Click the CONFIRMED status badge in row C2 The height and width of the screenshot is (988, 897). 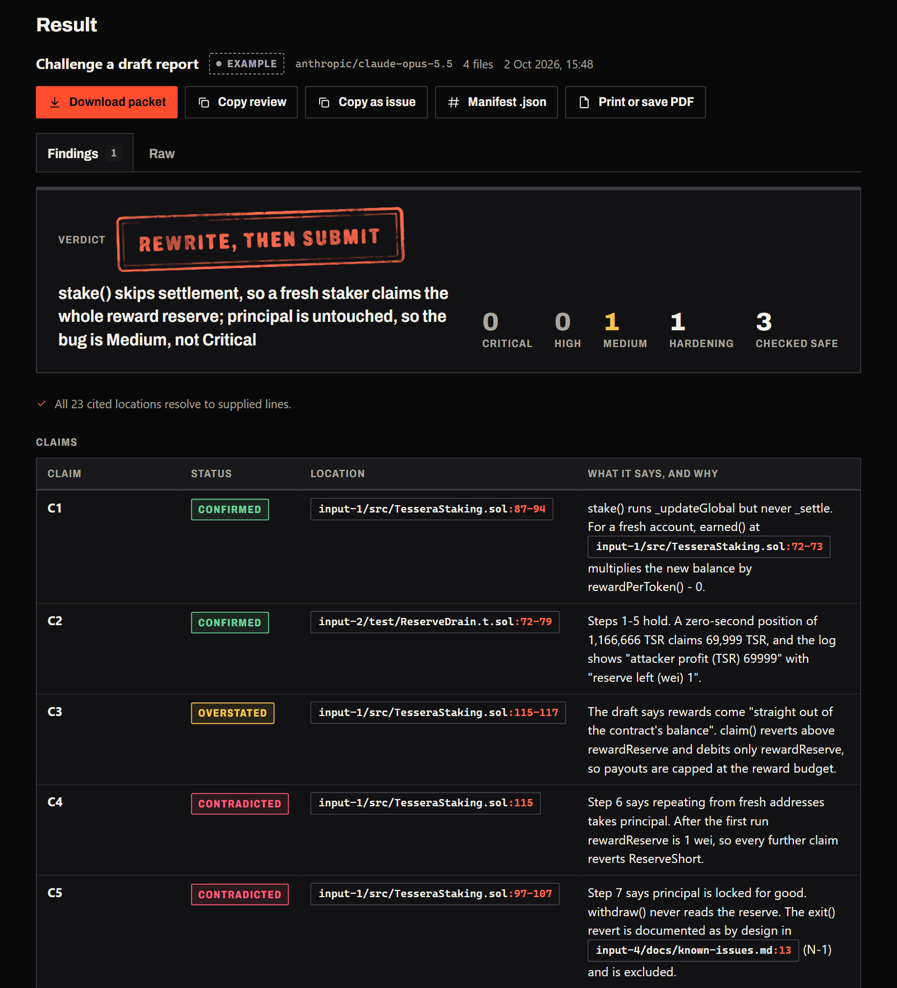tap(230, 623)
